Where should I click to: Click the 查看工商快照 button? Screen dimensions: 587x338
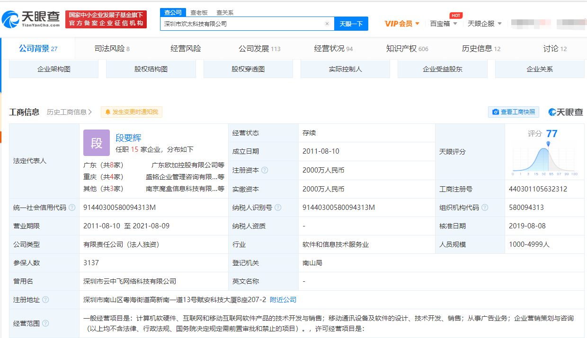coord(514,112)
